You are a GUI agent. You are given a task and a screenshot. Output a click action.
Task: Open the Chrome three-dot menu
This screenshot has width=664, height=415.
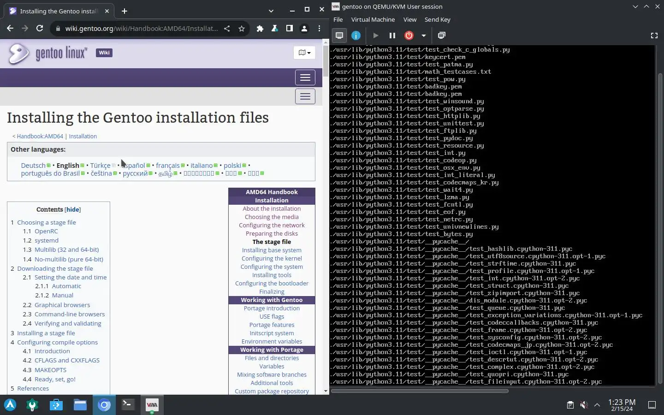319,29
